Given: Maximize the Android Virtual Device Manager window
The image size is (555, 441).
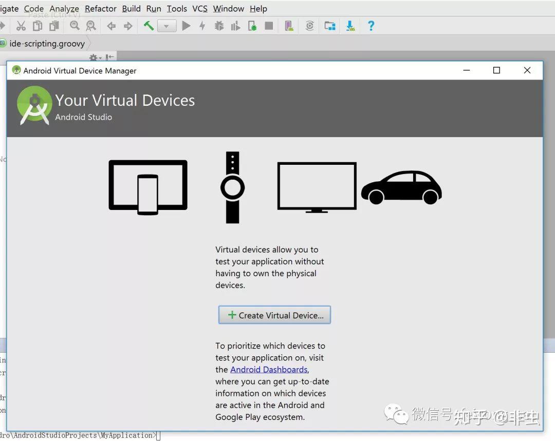Looking at the screenshot, I should [496, 70].
